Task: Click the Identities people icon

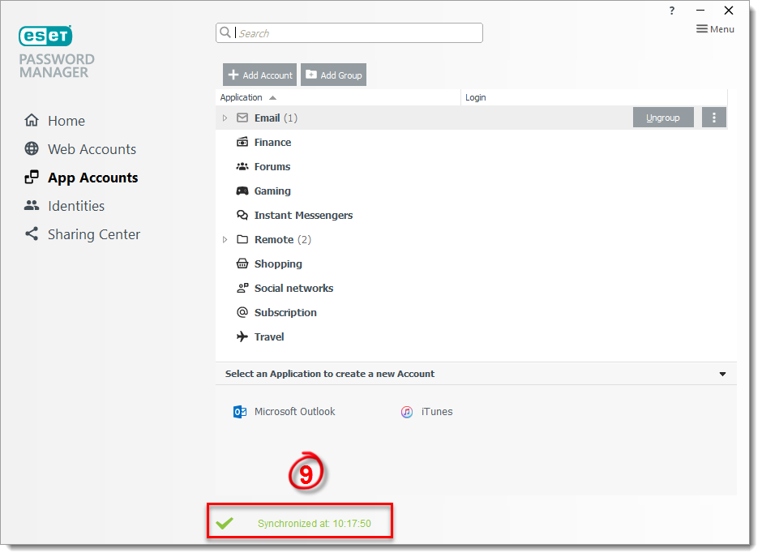Action: tap(31, 205)
